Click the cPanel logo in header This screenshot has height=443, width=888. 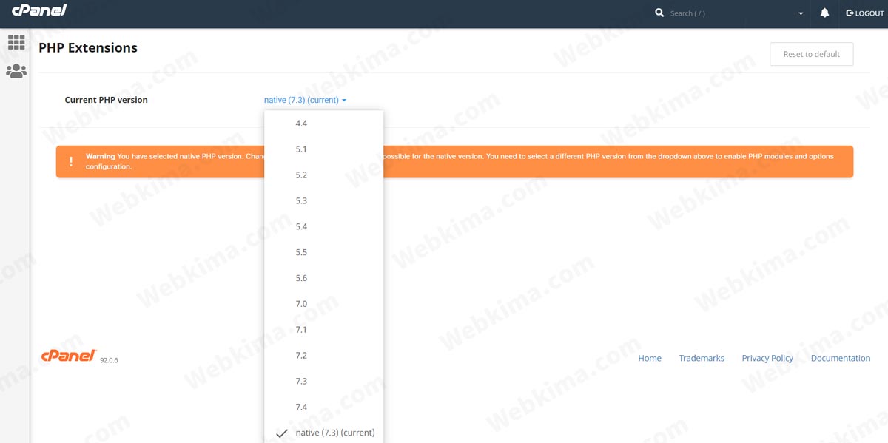pyautogui.click(x=39, y=11)
